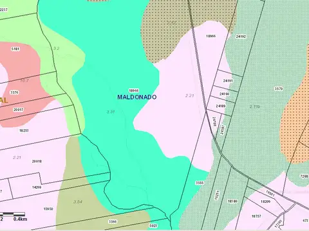Click parcel label 3566

point(113,221)
